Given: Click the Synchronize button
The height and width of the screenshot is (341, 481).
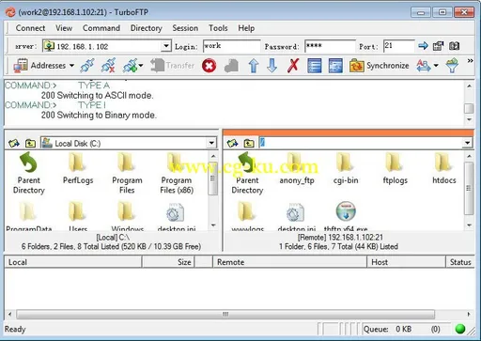Looking at the screenshot, I should coord(380,66).
